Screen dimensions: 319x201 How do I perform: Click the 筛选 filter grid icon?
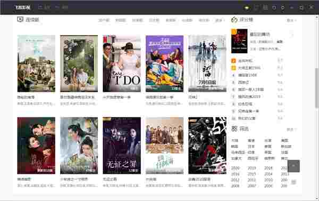[x=234, y=128]
